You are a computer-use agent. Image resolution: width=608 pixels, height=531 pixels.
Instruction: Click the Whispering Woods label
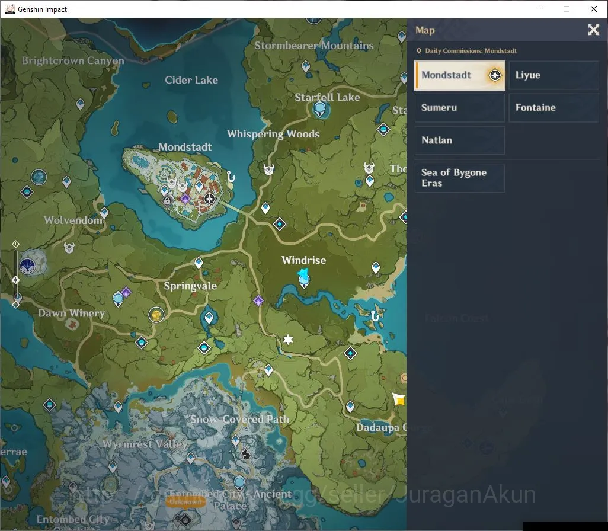pos(273,134)
